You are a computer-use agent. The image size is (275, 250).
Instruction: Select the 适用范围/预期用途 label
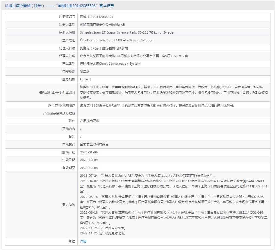(61, 105)
